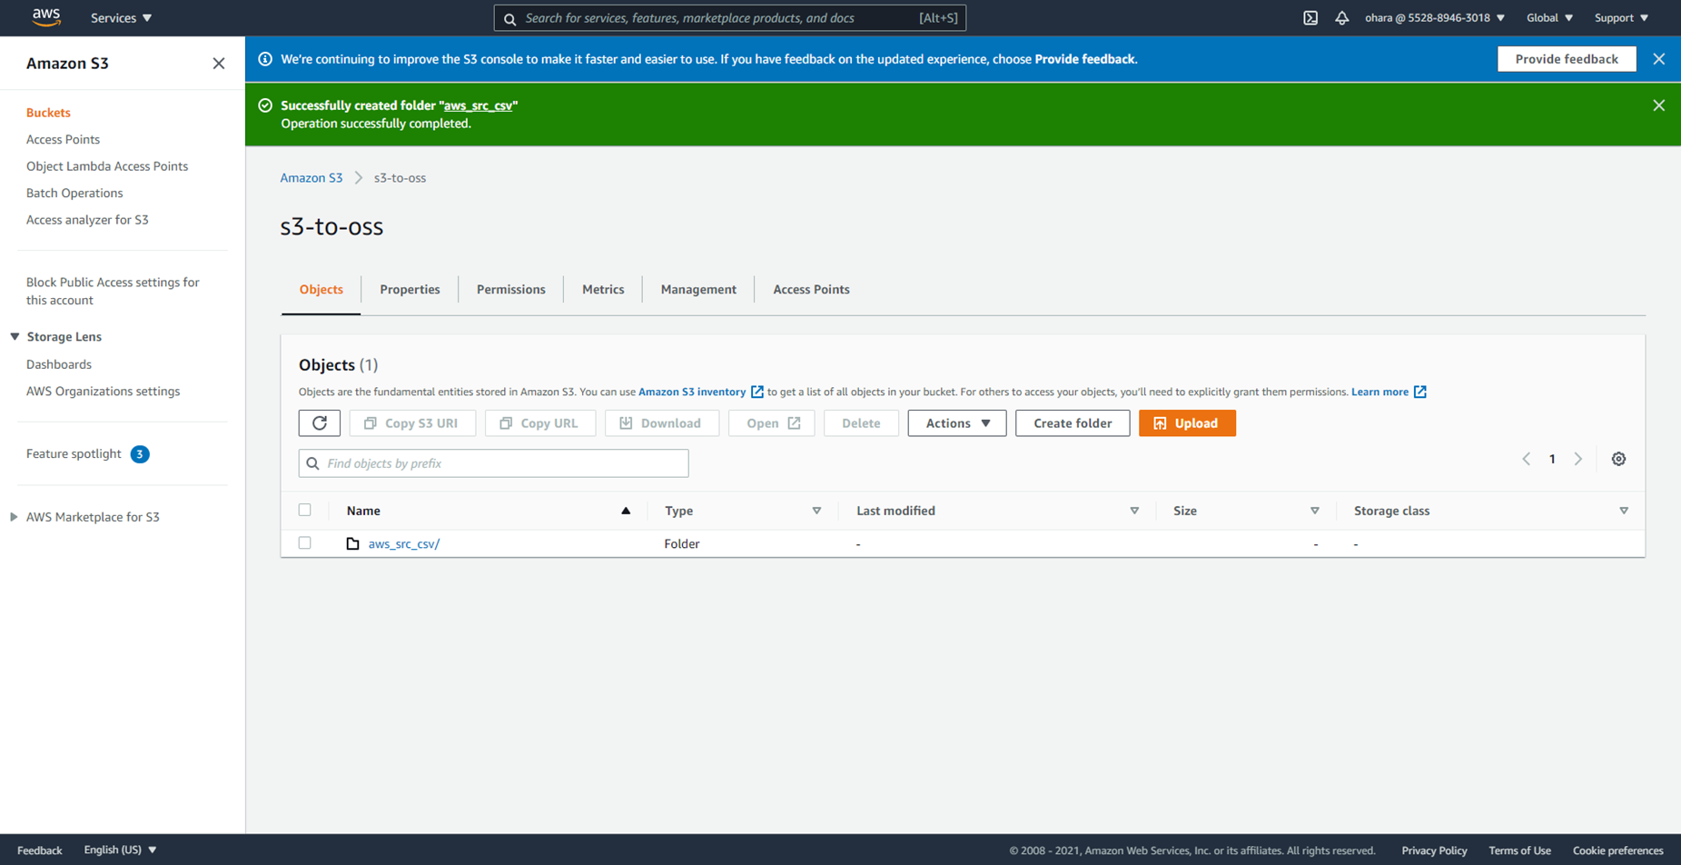The image size is (1681, 865).
Task: Open AWS Organizations settings
Action: pyautogui.click(x=104, y=392)
